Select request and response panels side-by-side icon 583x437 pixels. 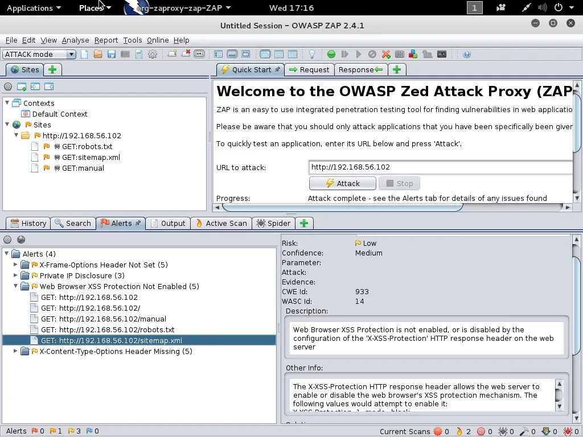293,54
